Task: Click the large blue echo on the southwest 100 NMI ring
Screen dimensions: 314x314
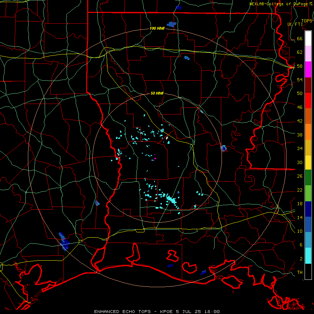Action: coord(64,241)
